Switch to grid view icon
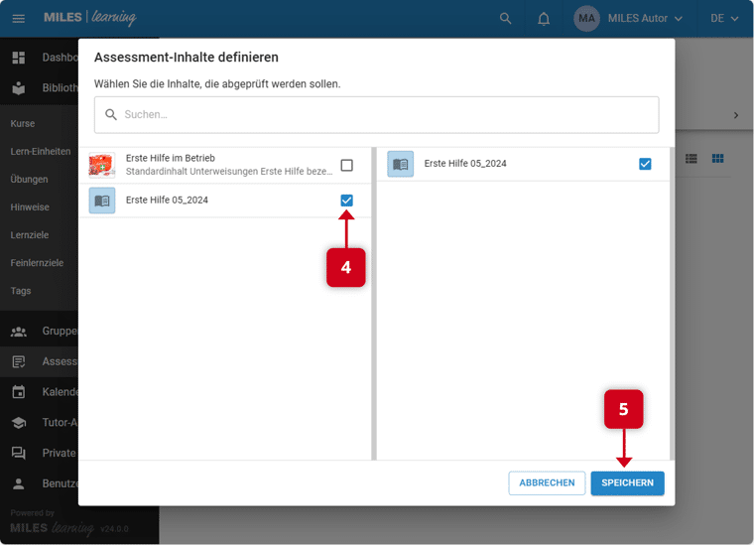This screenshot has height=545, width=754. (718, 159)
